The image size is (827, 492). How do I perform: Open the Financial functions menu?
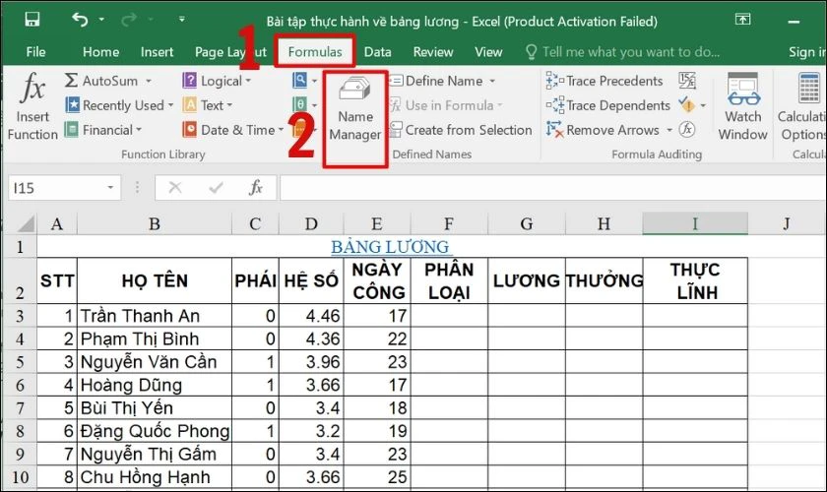[x=103, y=130]
